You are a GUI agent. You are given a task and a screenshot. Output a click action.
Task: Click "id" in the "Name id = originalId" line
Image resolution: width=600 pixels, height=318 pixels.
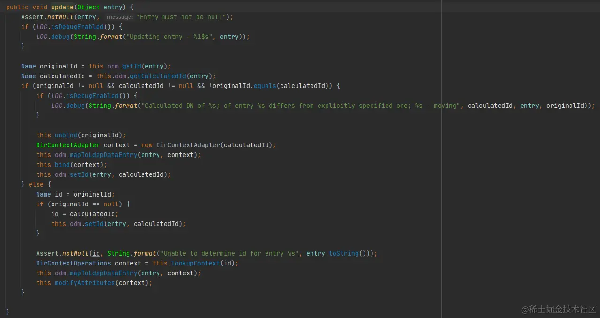(x=59, y=194)
